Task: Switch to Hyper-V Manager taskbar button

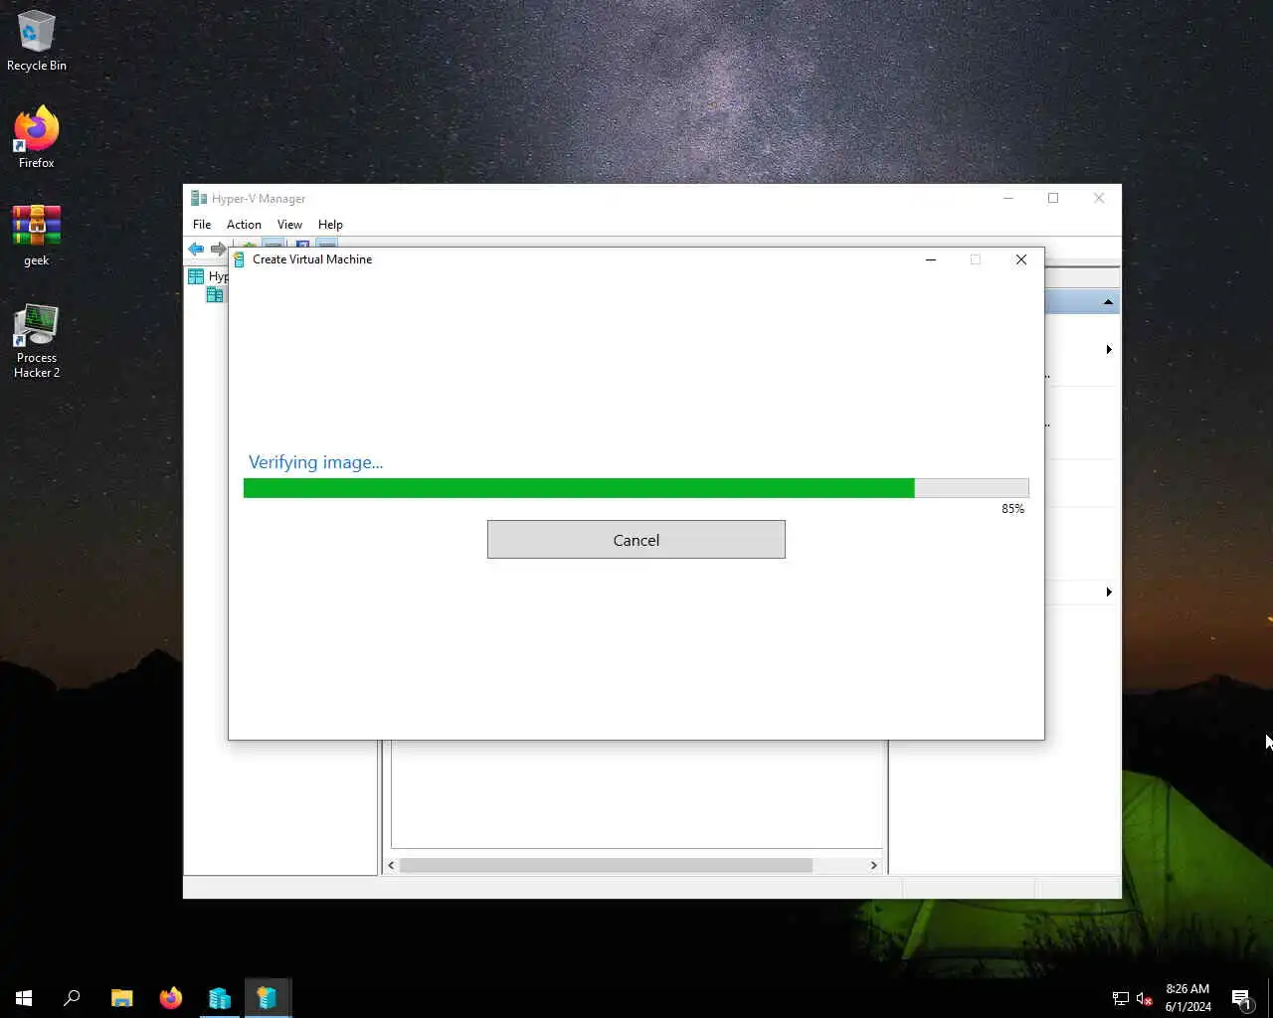Action: click(x=219, y=997)
